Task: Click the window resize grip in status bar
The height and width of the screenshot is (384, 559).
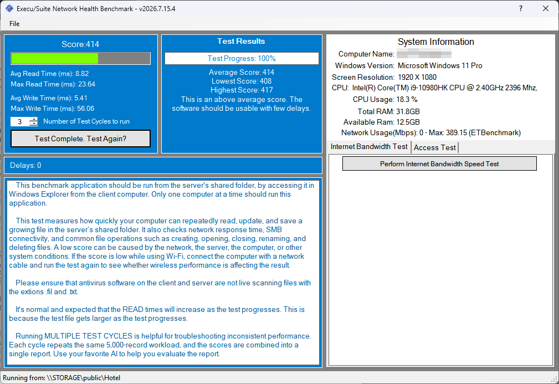Action: 555,380
